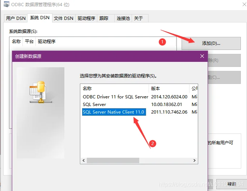
Task: Click the 除(R) remove button behind dialog
Action: pos(224,60)
